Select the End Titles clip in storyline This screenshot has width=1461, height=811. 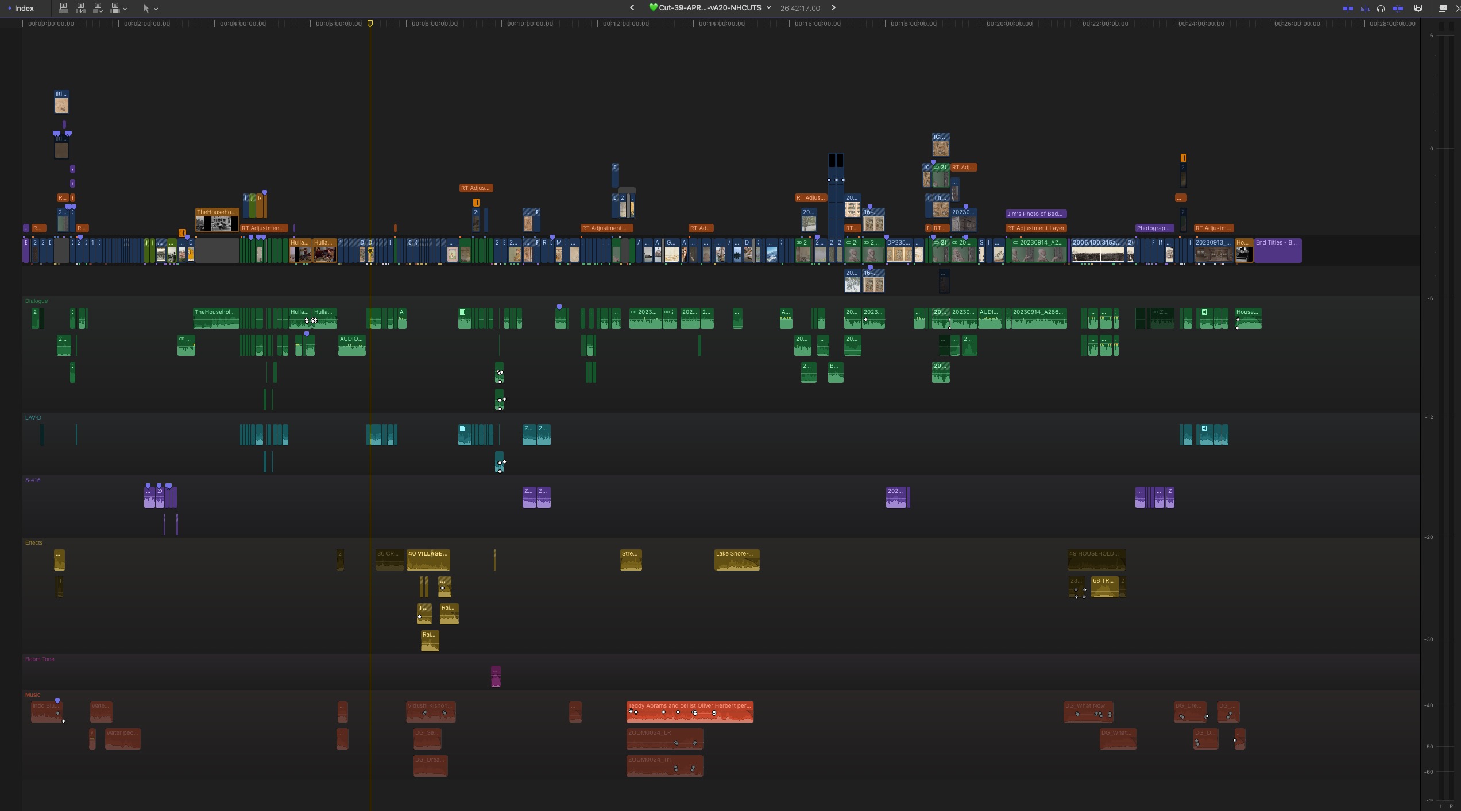click(1277, 251)
